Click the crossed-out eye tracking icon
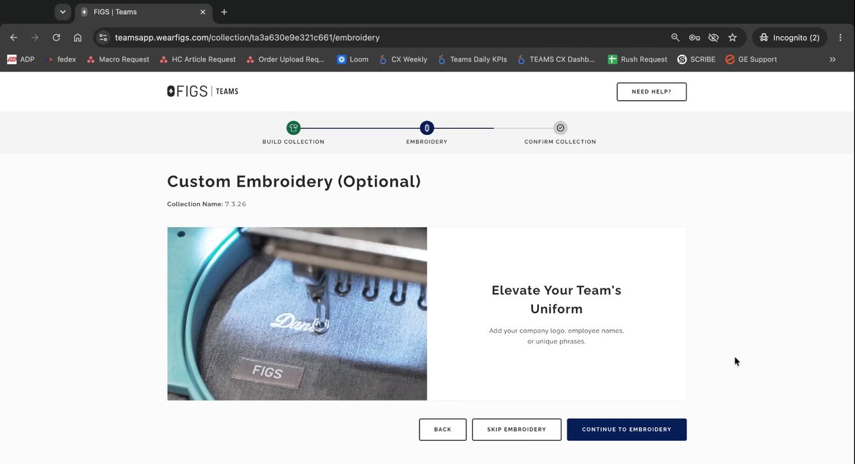855x464 pixels. click(x=713, y=38)
